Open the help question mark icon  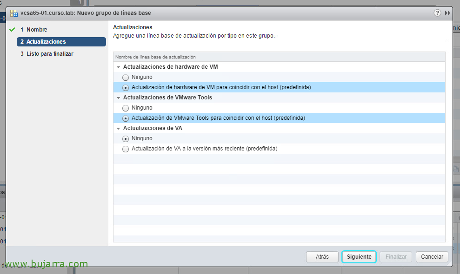click(437, 13)
